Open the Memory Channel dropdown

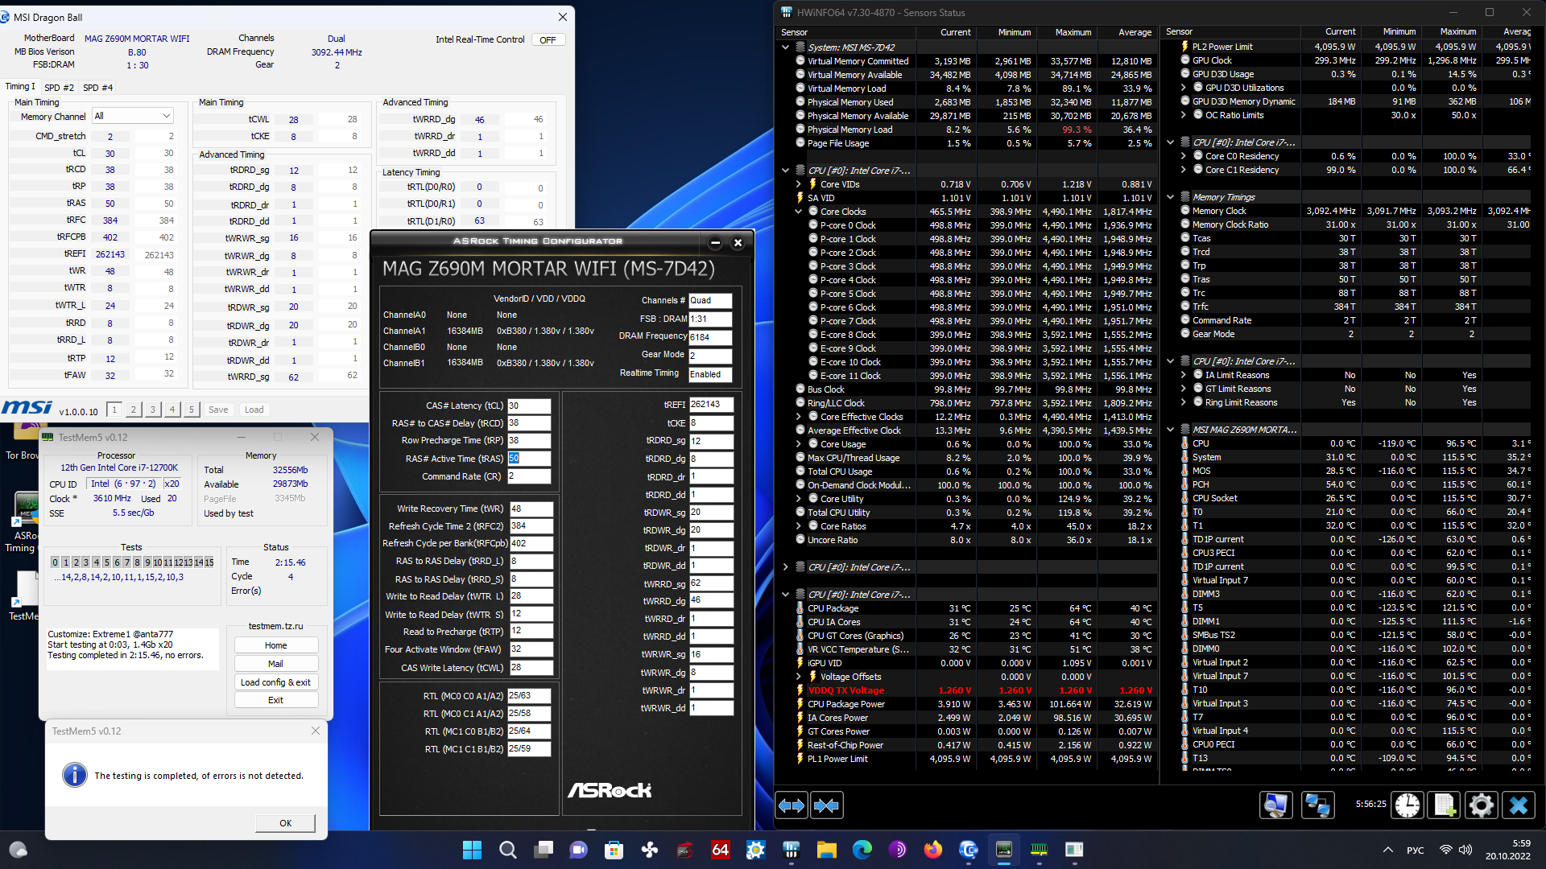[x=133, y=116]
